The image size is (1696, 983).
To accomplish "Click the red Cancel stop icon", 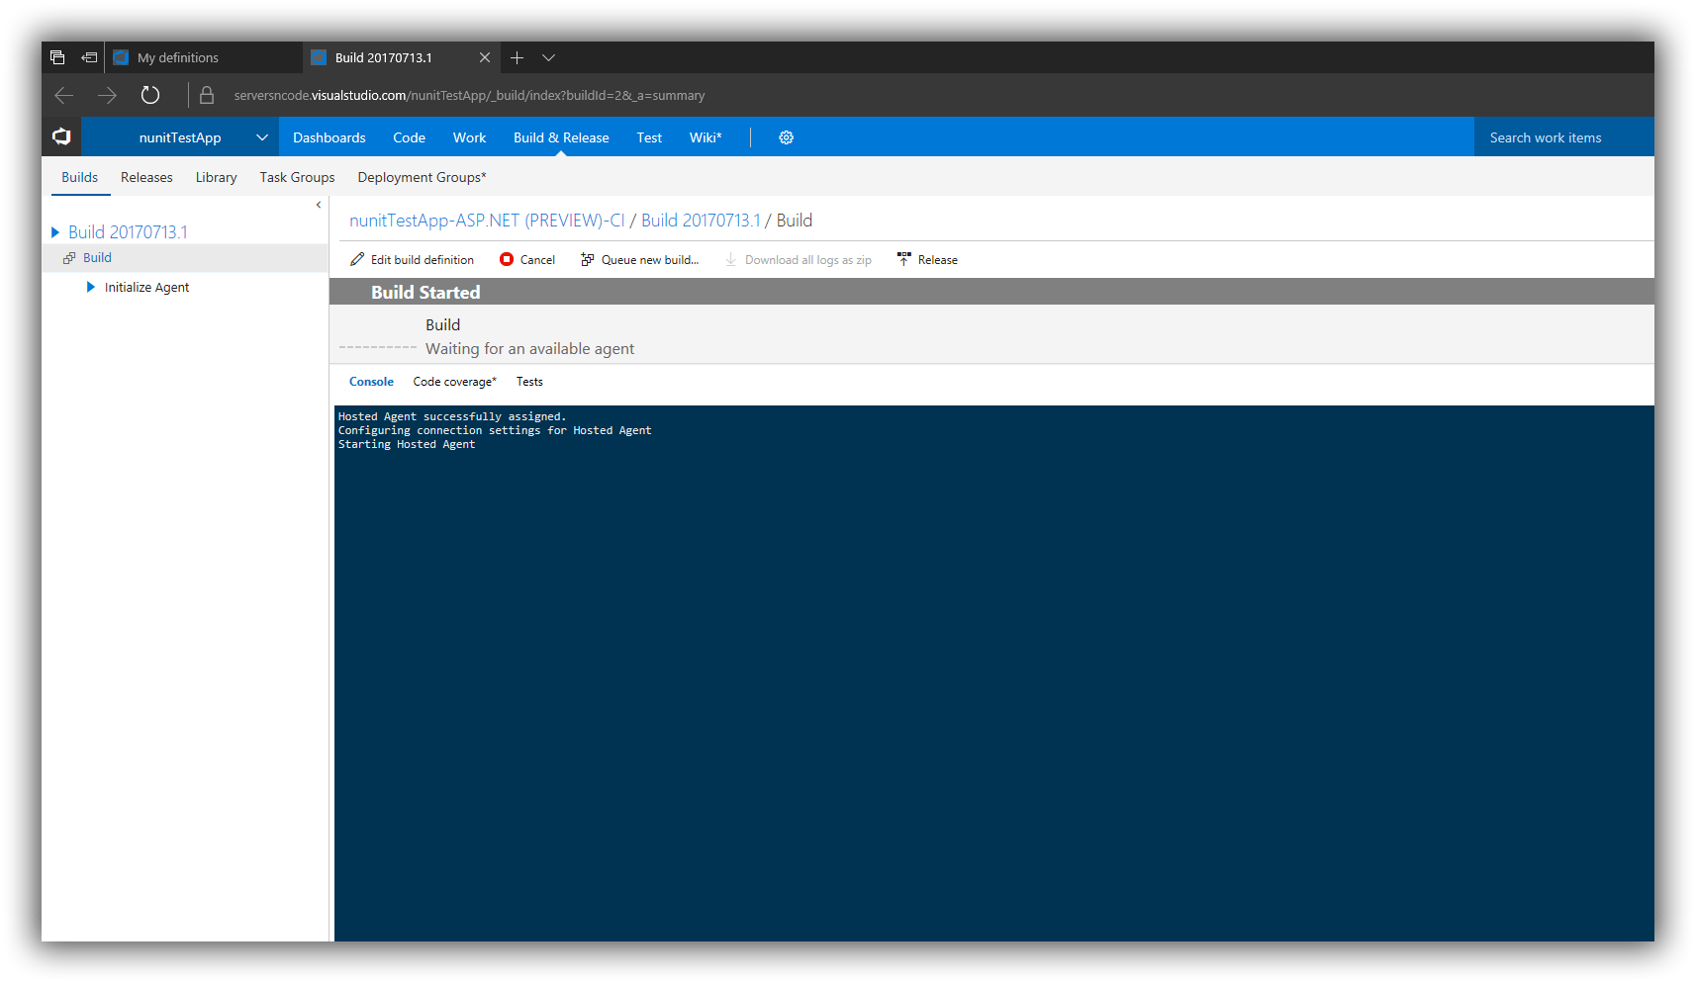I will 507,259.
